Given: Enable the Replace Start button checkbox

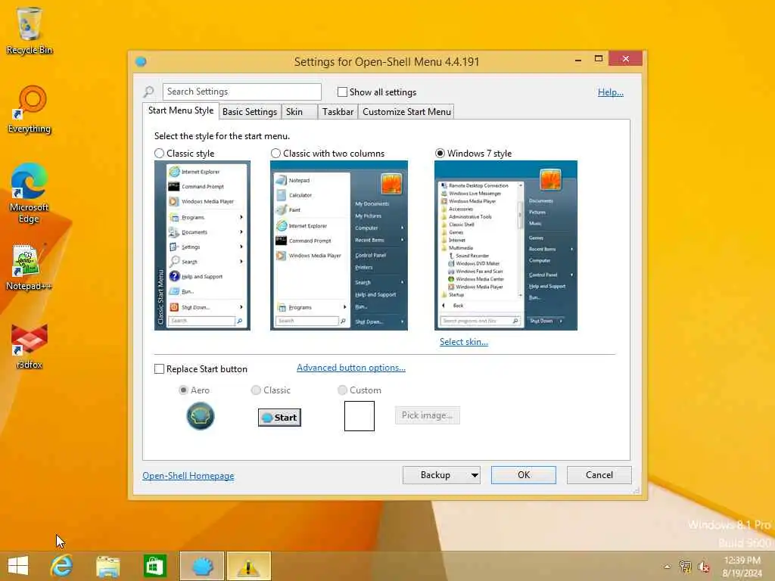Looking at the screenshot, I should click(x=159, y=369).
